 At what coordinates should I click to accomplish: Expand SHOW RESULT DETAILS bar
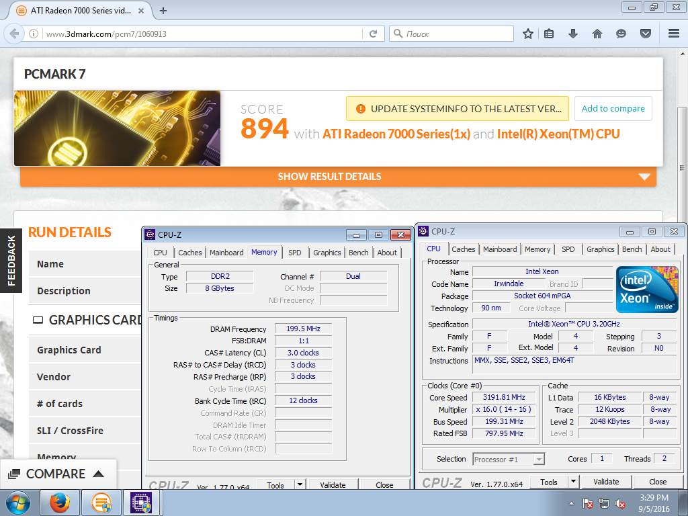point(338,177)
